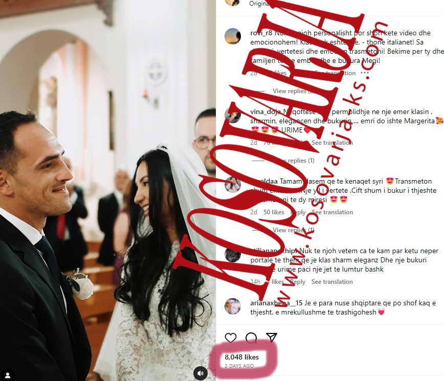Expand replies under vina_doja comment
The image size is (444, 381).
click(x=293, y=161)
